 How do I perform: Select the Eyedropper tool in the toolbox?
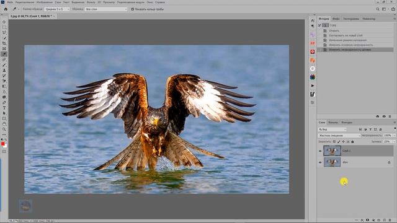point(4,54)
